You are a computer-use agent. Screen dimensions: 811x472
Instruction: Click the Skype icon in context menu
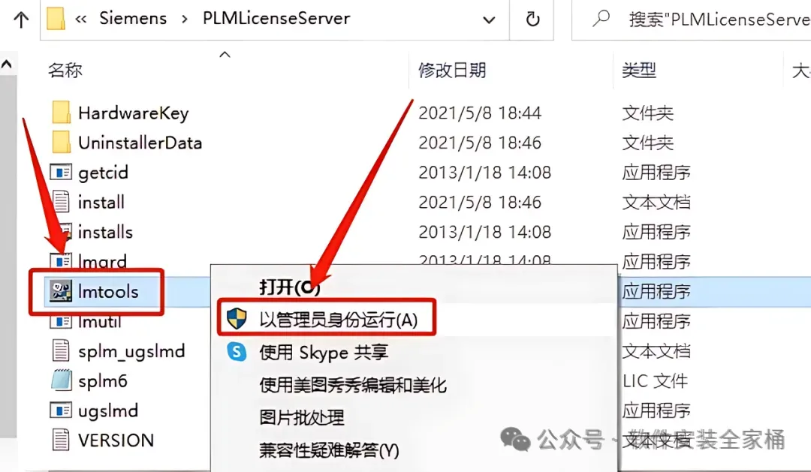237,351
